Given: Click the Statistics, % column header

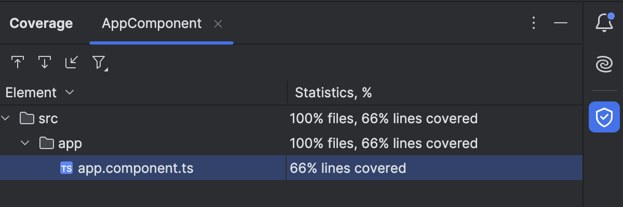Looking at the screenshot, I should (x=333, y=93).
